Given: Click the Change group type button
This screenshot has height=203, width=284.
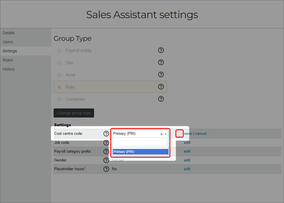Looking at the screenshot, I should 74,113.
